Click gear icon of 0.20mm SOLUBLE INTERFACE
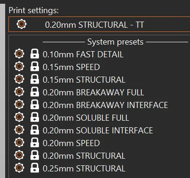 [19, 130]
